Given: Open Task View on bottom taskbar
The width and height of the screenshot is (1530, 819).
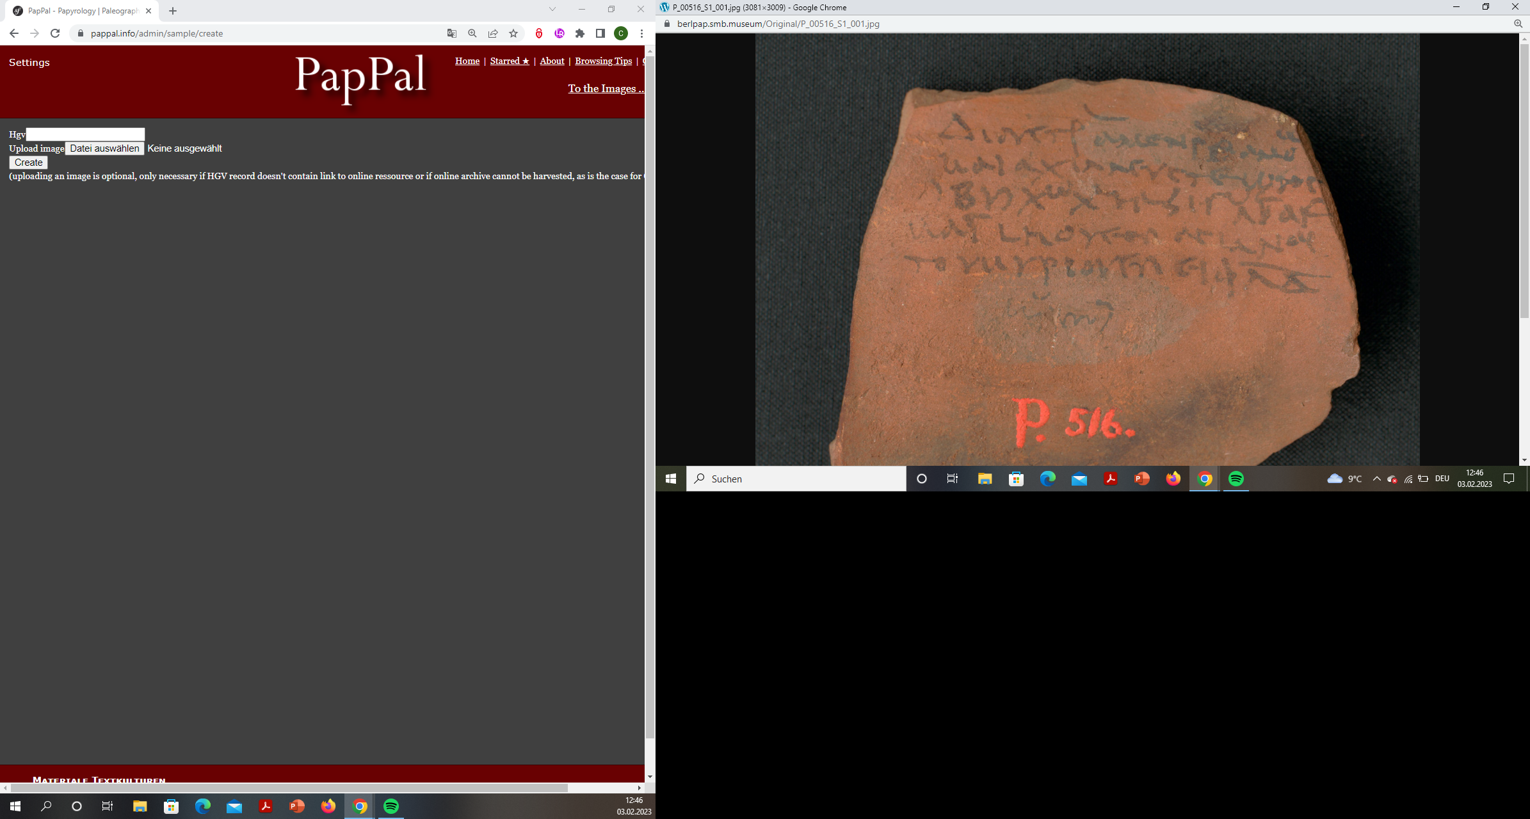Looking at the screenshot, I should click(108, 806).
